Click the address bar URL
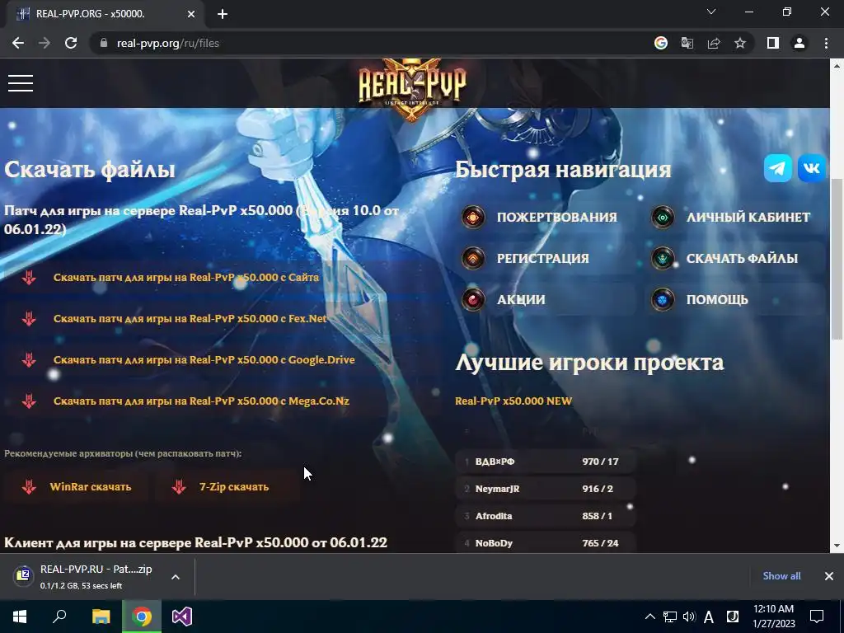The image size is (844, 633). [x=168, y=43]
